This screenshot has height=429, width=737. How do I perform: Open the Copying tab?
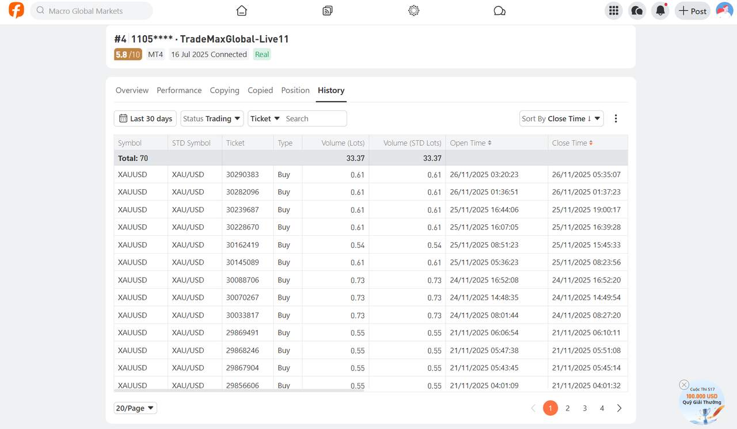click(225, 90)
